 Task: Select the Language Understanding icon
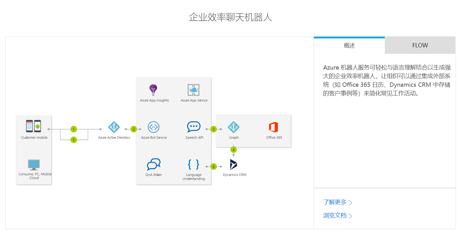click(193, 165)
